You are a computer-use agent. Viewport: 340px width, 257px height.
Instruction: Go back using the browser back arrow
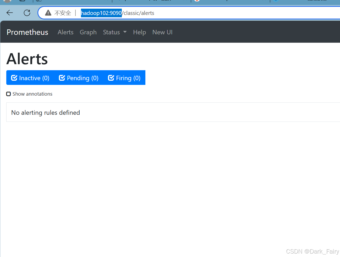(10, 13)
